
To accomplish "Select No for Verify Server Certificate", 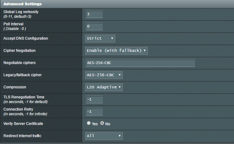I will [x=102, y=123].
